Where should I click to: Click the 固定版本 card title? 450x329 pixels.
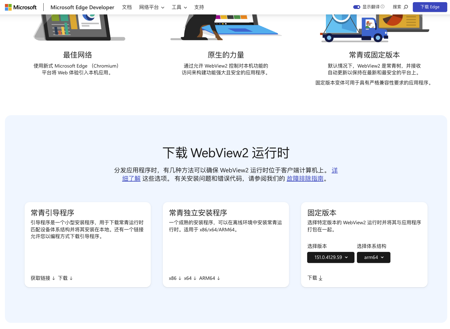[322, 213]
